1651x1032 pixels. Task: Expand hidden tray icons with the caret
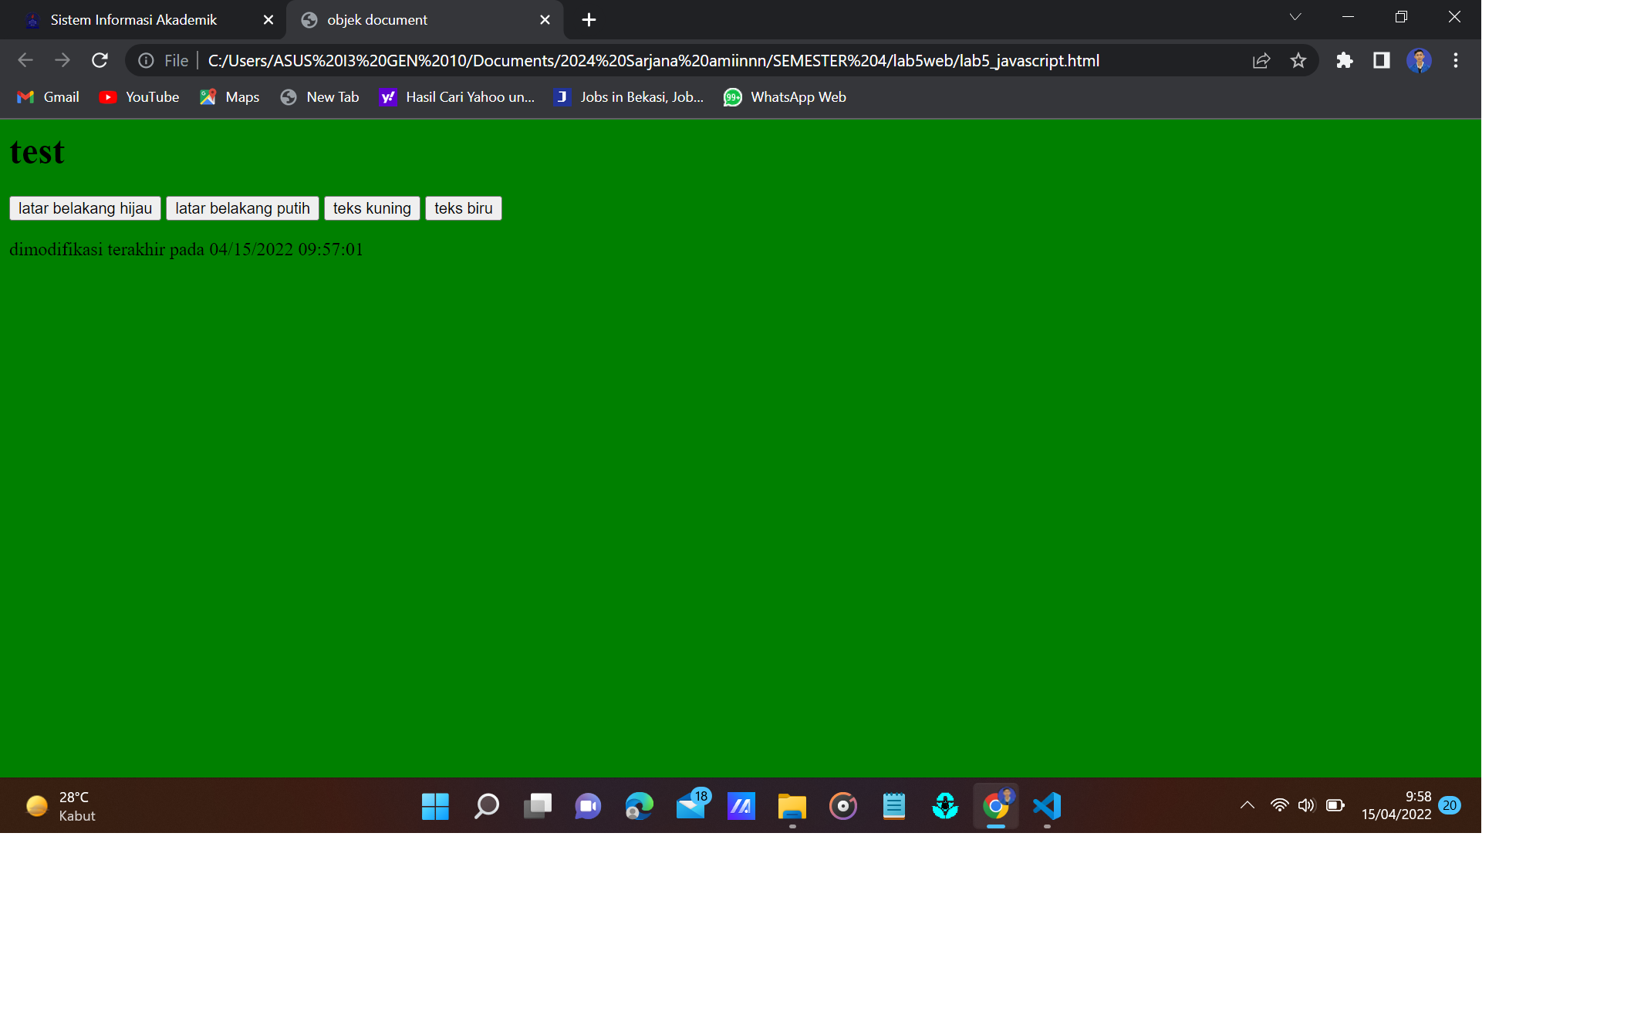click(x=1247, y=805)
